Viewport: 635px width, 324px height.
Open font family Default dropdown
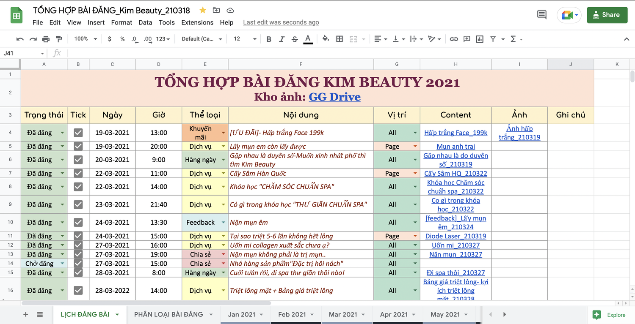[x=202, y=39]
